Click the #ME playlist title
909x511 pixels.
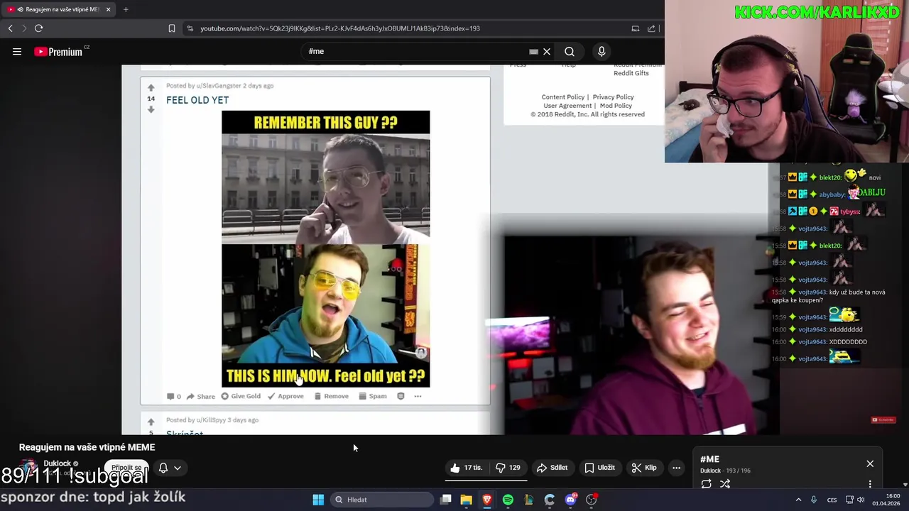[709, 459]
